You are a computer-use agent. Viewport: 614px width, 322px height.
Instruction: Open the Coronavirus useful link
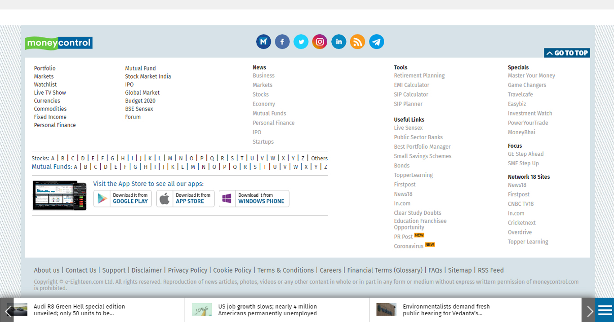(x=409, y=247)
